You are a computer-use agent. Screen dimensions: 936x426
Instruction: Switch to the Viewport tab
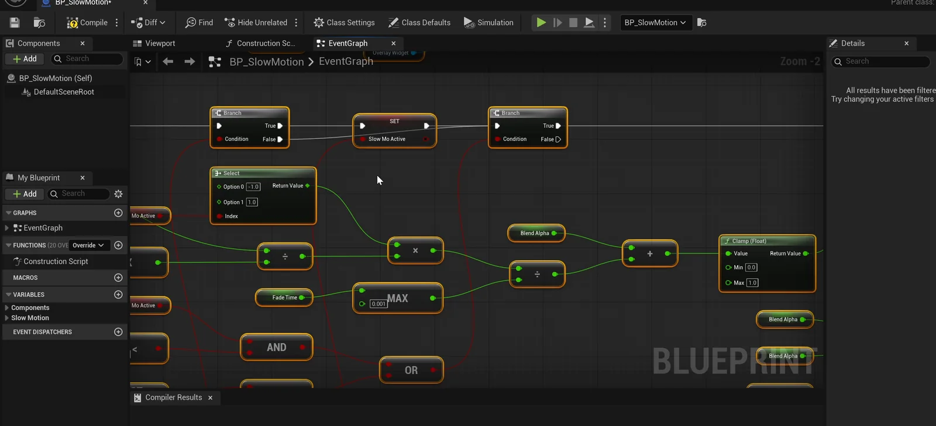154,43
